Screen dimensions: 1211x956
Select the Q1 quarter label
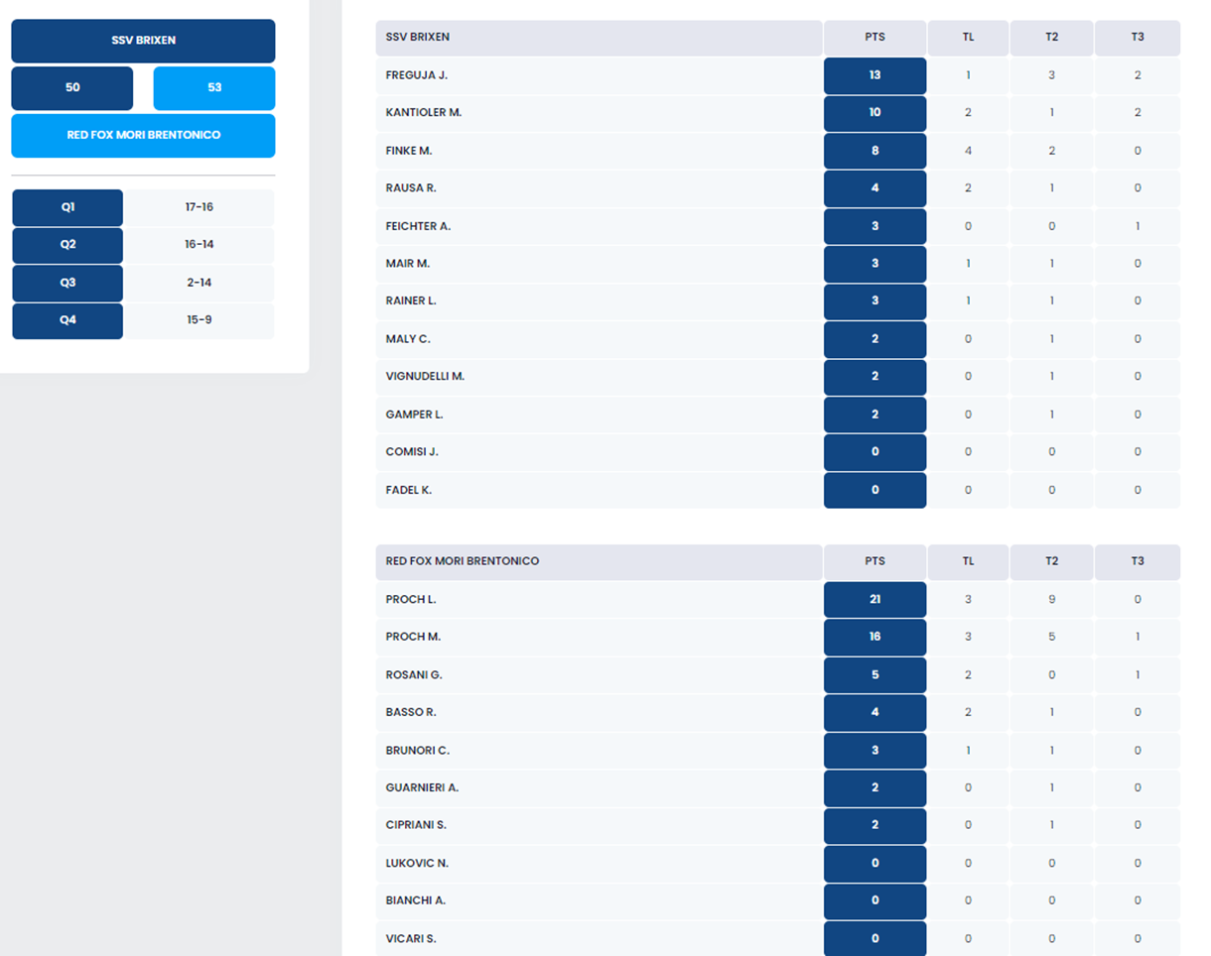click(x=67, y=207)
